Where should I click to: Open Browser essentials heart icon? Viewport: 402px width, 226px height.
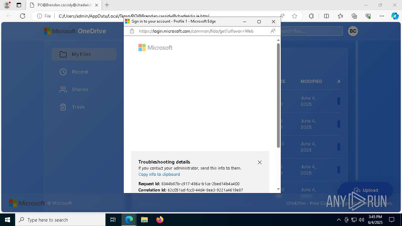pyautogui.click(x=368, y=16)
